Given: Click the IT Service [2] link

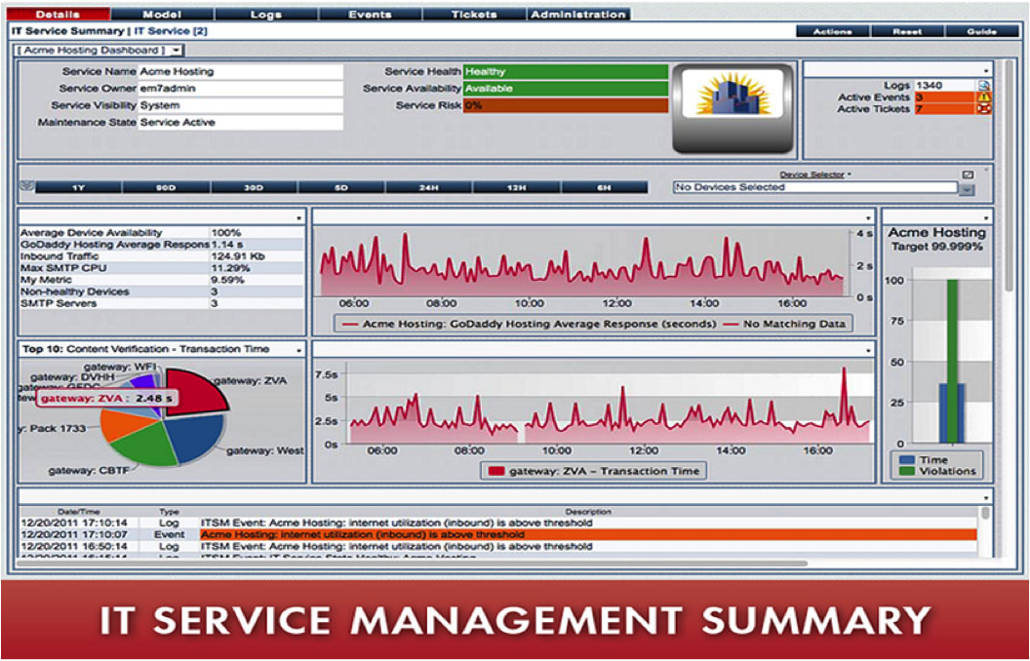Looking at the screenshot, I should (171, 31).
